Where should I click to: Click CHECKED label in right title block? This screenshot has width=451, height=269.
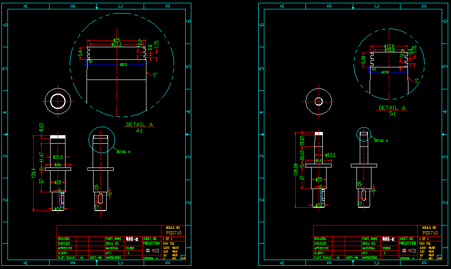(320, 244)
